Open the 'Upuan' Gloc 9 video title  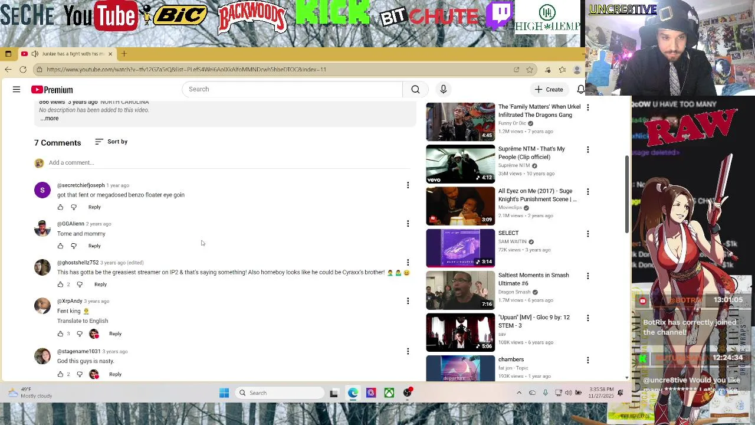pyautogui.click(x=534, y=321)
